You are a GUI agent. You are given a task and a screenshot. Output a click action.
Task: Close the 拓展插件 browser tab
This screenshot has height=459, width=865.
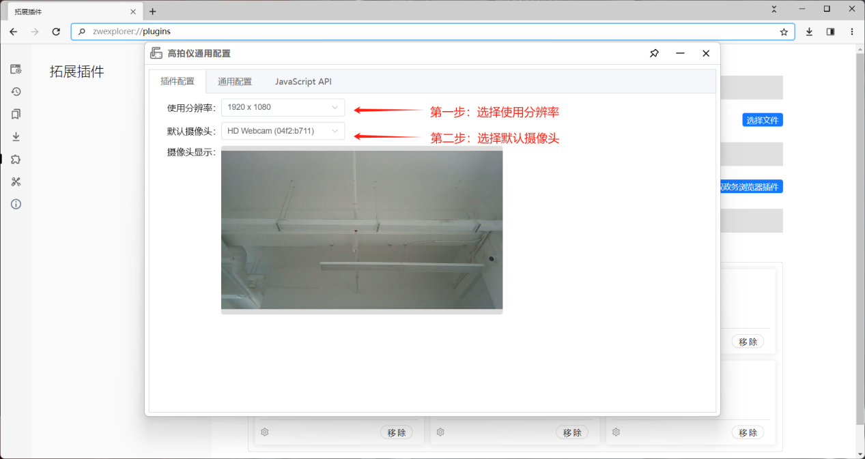133,12
